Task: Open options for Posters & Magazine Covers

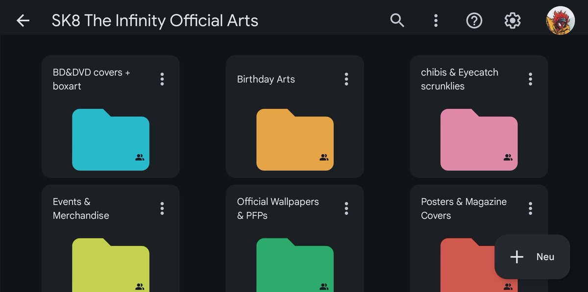Action: [530, 208]
